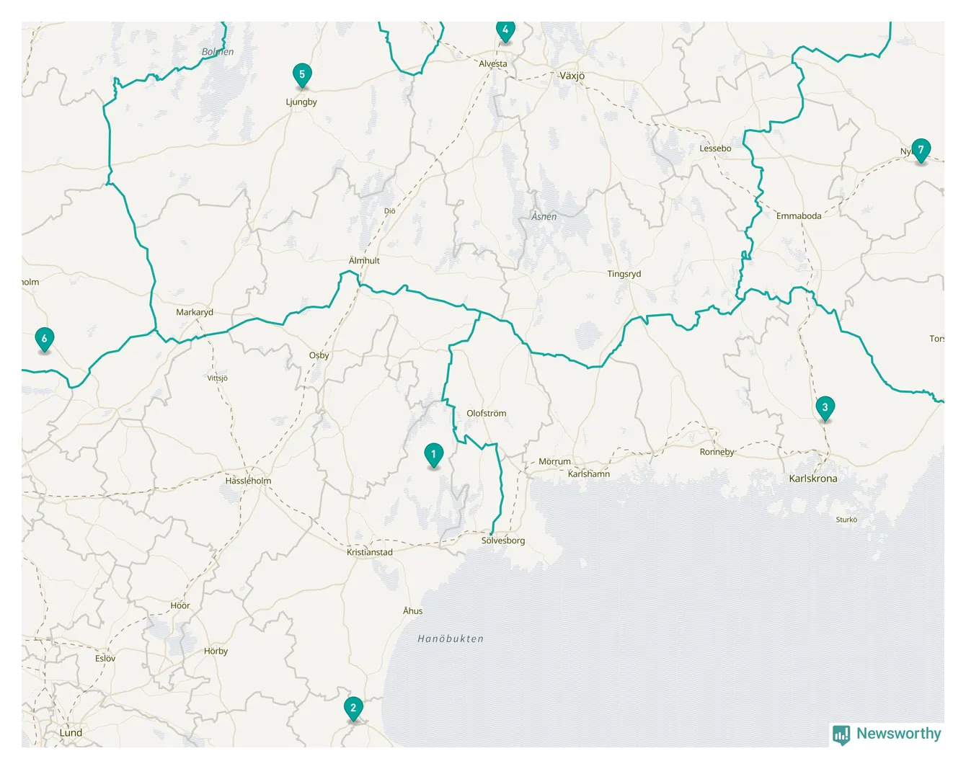Click the Olofström town label

coord(487,414)
